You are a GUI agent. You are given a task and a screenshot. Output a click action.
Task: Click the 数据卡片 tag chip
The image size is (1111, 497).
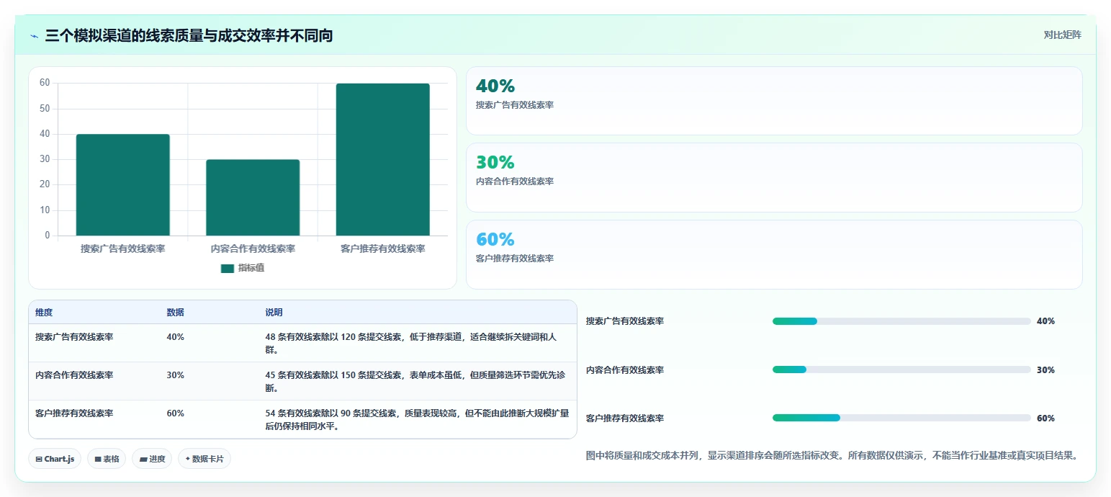click(204, 459)
